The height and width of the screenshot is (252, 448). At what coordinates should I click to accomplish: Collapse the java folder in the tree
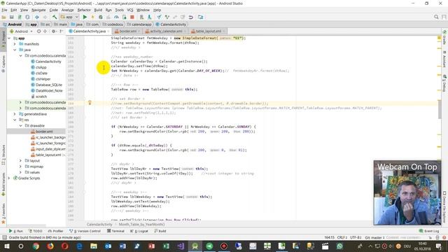[x=15, y=50]
